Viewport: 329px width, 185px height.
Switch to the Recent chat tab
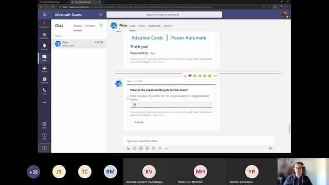[x=78, y=26]
